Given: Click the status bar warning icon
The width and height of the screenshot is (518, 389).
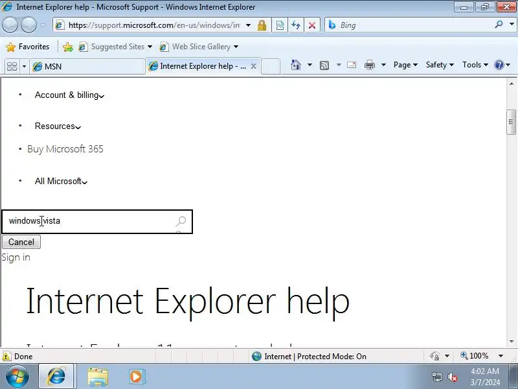Looking at the screenshot, I should 6,356.
